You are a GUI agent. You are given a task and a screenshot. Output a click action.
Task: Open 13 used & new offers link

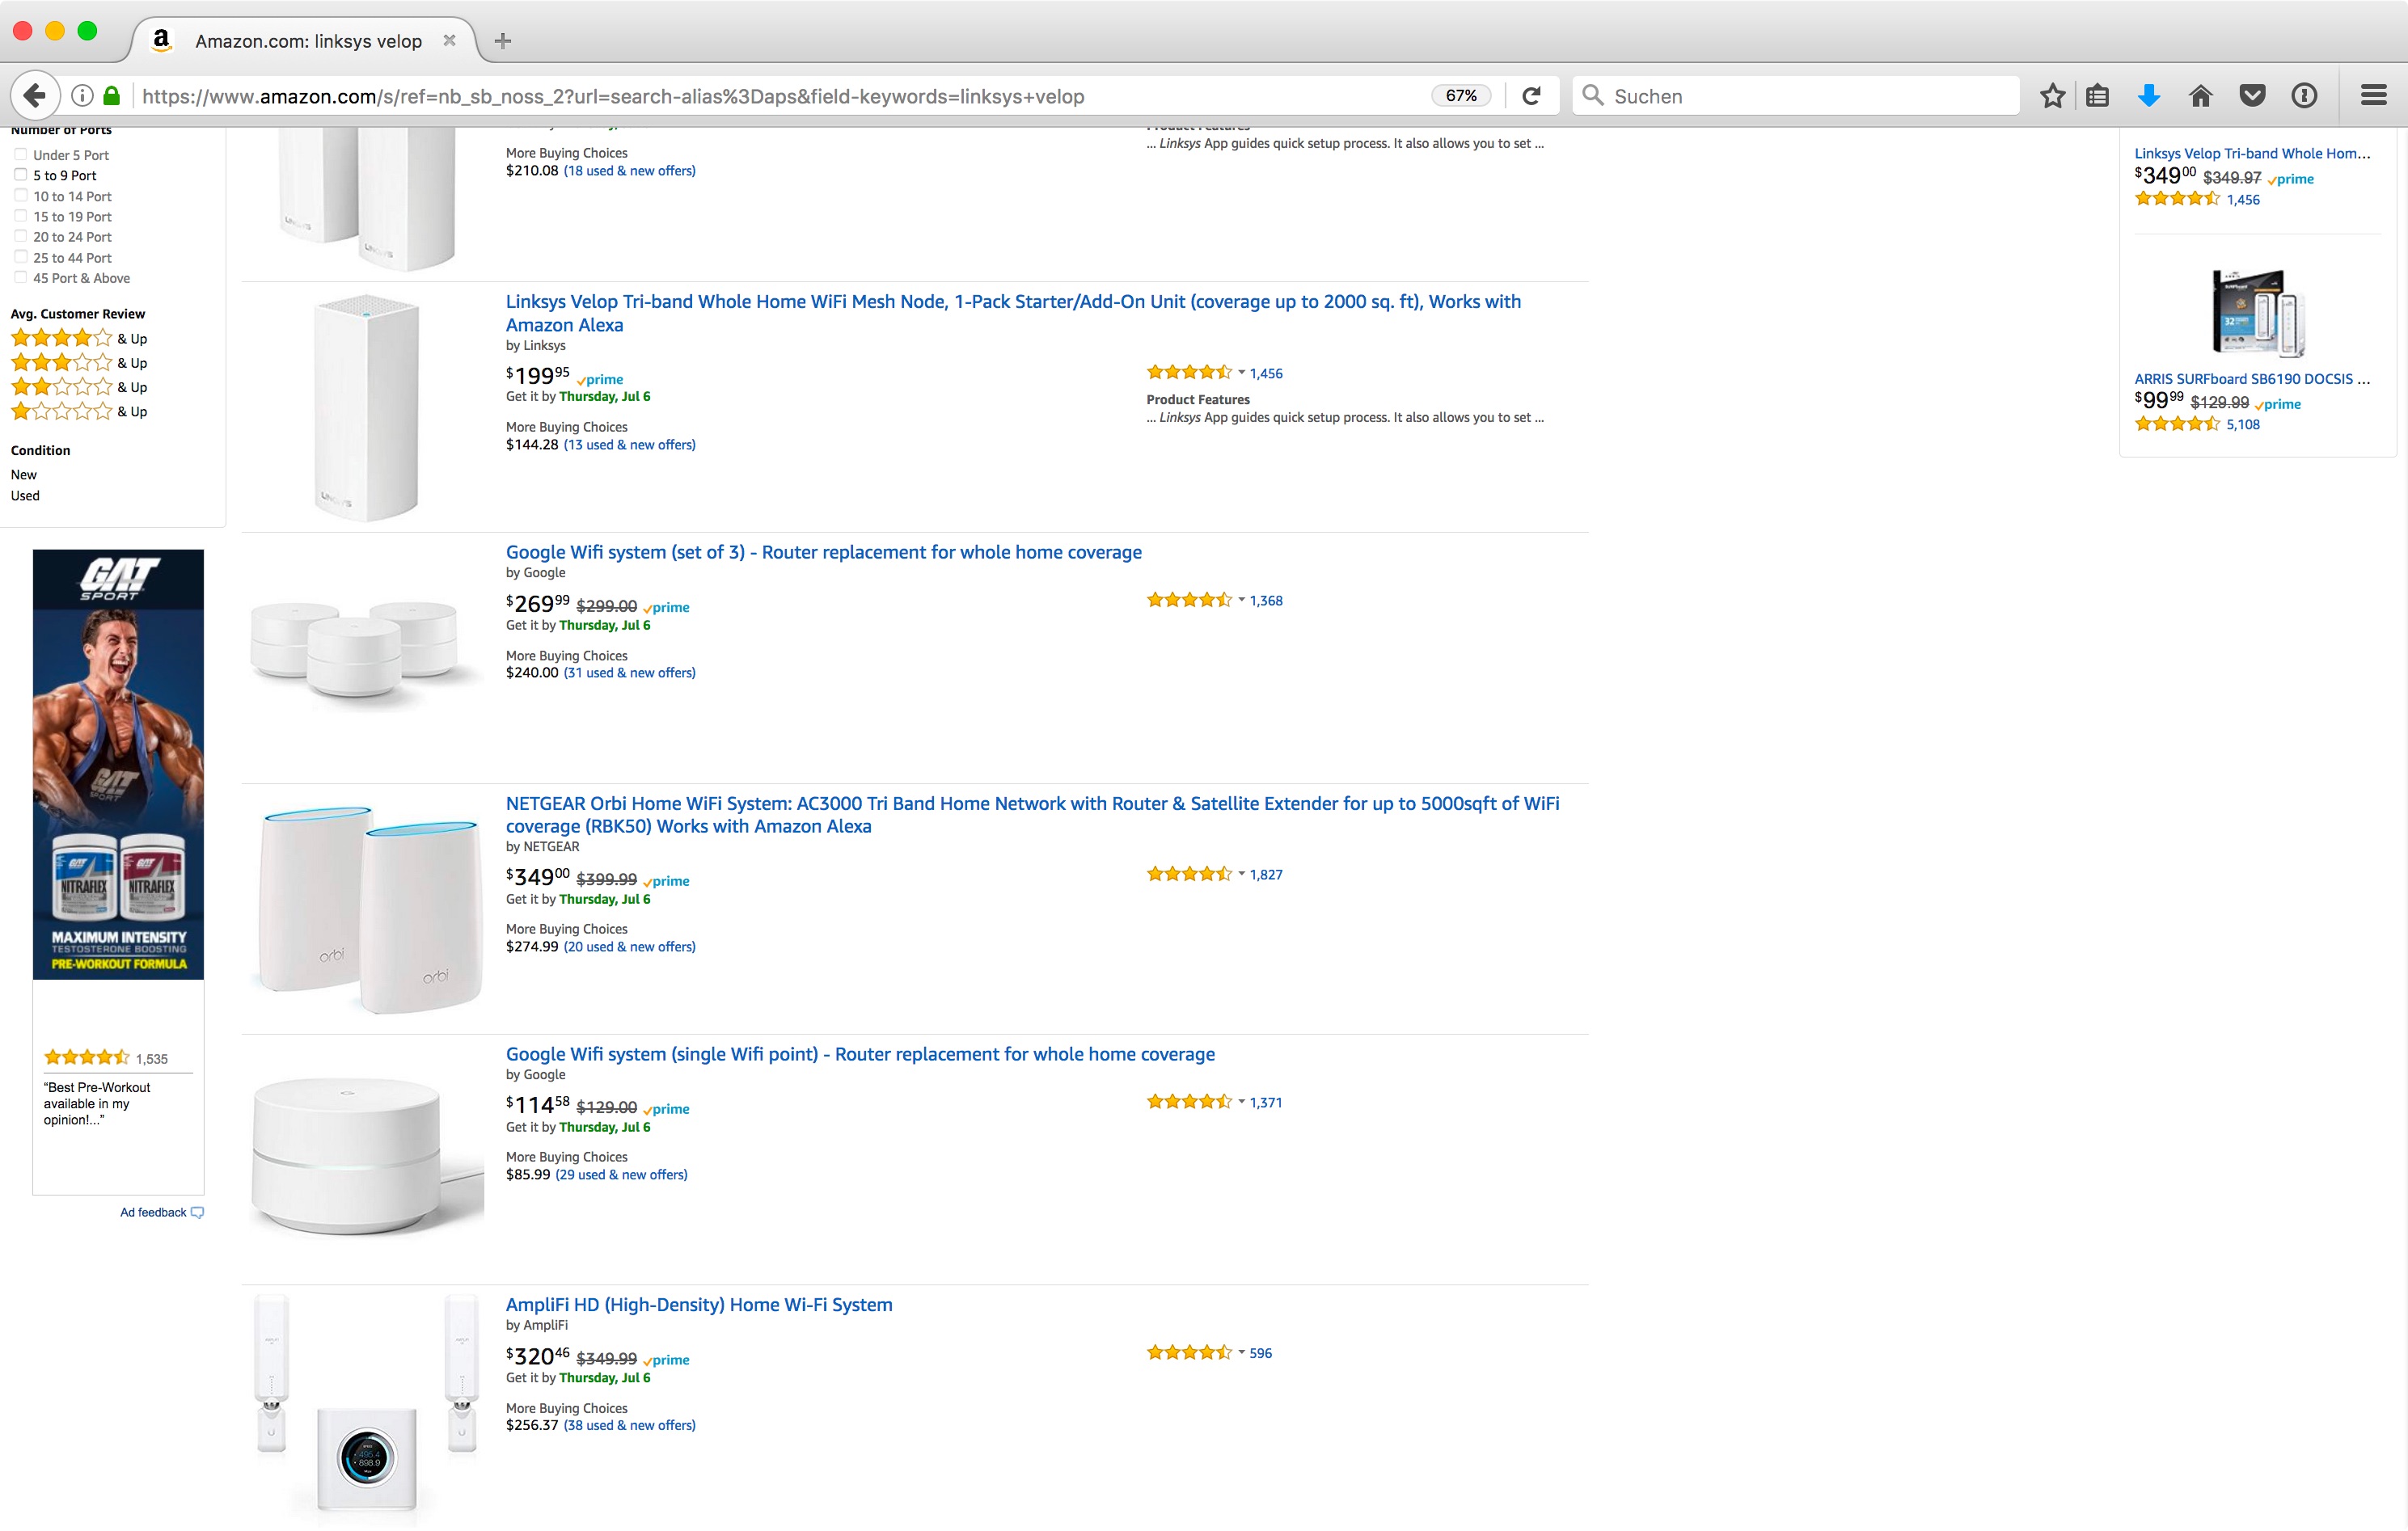click(630, 445)
